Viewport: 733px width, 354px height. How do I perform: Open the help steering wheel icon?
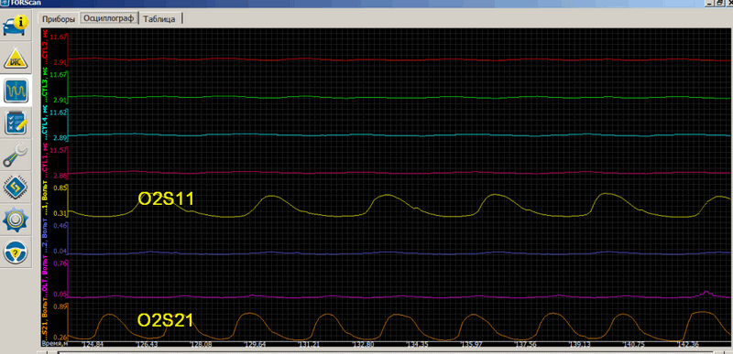16,251
